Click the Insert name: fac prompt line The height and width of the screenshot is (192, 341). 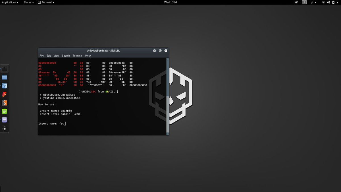[52, 123]
